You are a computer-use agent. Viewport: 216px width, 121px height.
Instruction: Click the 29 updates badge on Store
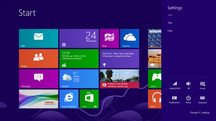(x=95, y=107)
